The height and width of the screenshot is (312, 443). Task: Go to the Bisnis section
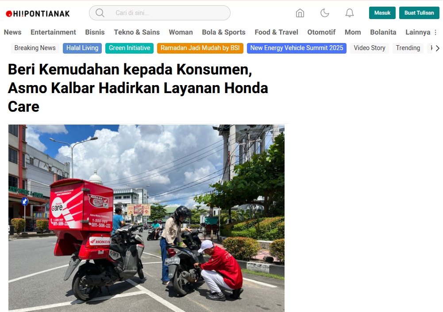(95, 32)
